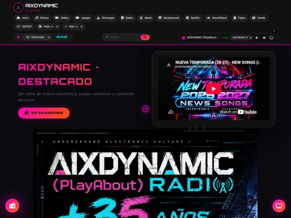Image resolution: width=291 pixels, height=218 pixels.
Task: Click the monitor icon in player bar
Action: 271,38
